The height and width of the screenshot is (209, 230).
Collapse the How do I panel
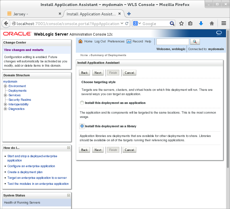coord(68,147)
